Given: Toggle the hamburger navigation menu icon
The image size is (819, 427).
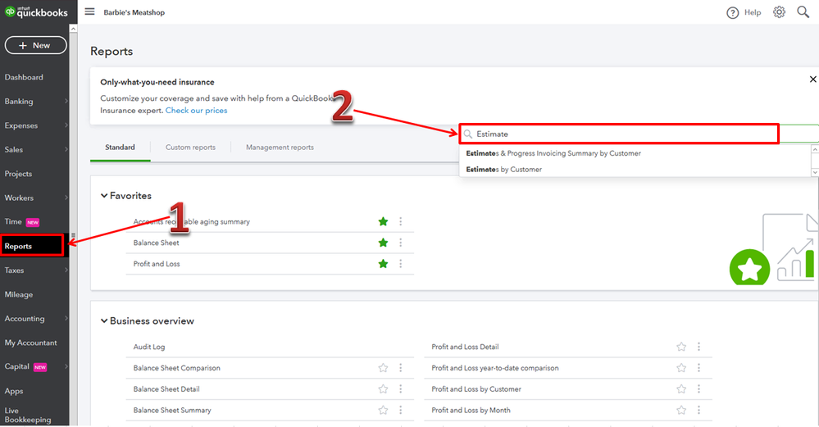Looking at the screenshot, I should tap(90, 11).
